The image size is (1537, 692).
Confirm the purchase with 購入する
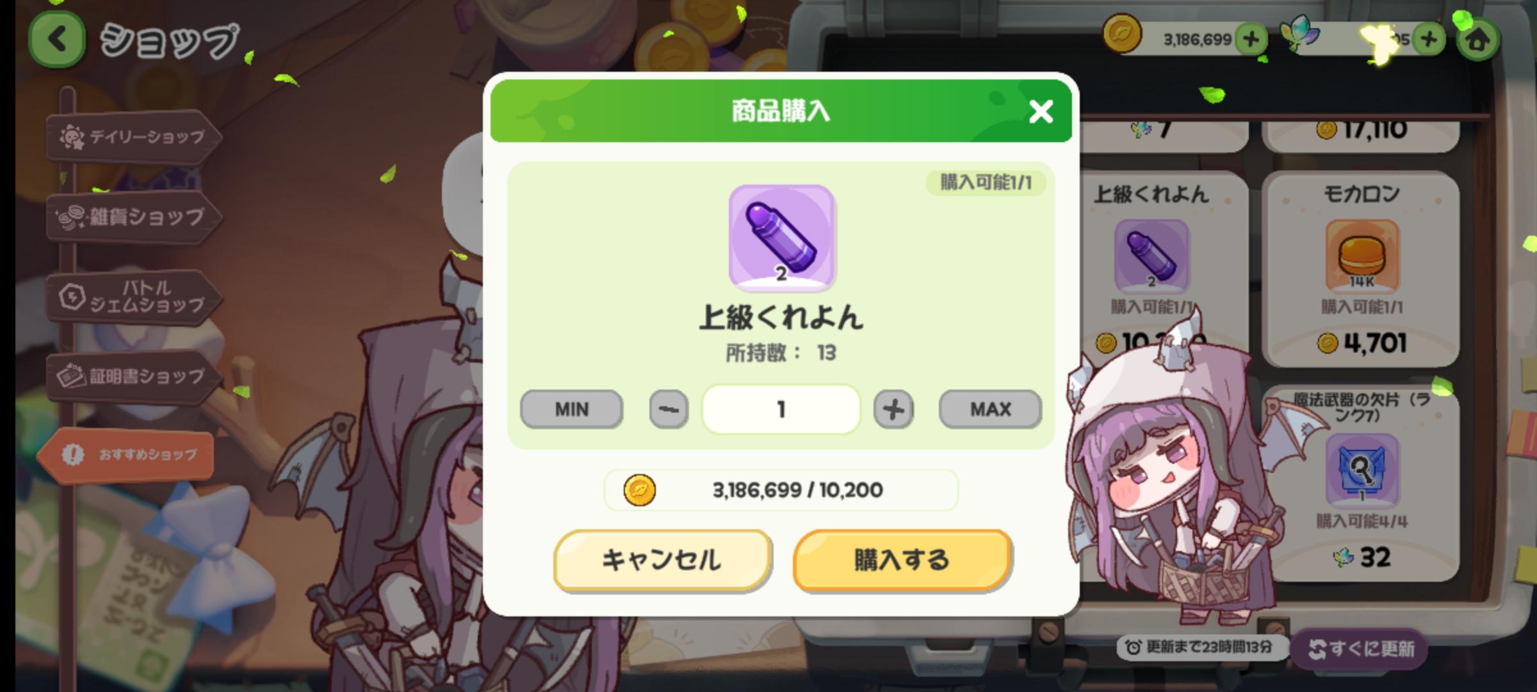click(x=902, y=560)
